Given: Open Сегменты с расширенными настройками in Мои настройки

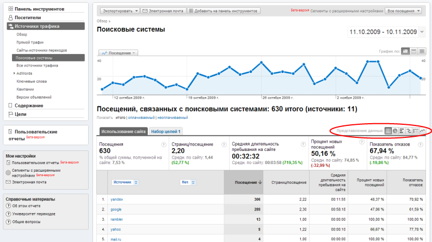Looking at the screenshot, I should (36, 173).
